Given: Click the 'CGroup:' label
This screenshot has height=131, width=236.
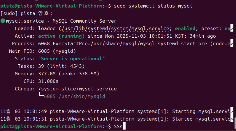Looking at the screenshot, I should pos(25,89).
